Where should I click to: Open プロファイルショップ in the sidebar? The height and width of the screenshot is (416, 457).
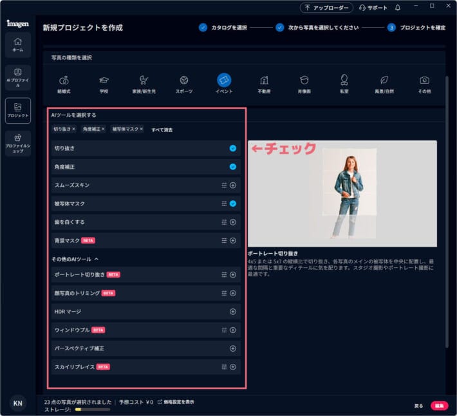18,144
